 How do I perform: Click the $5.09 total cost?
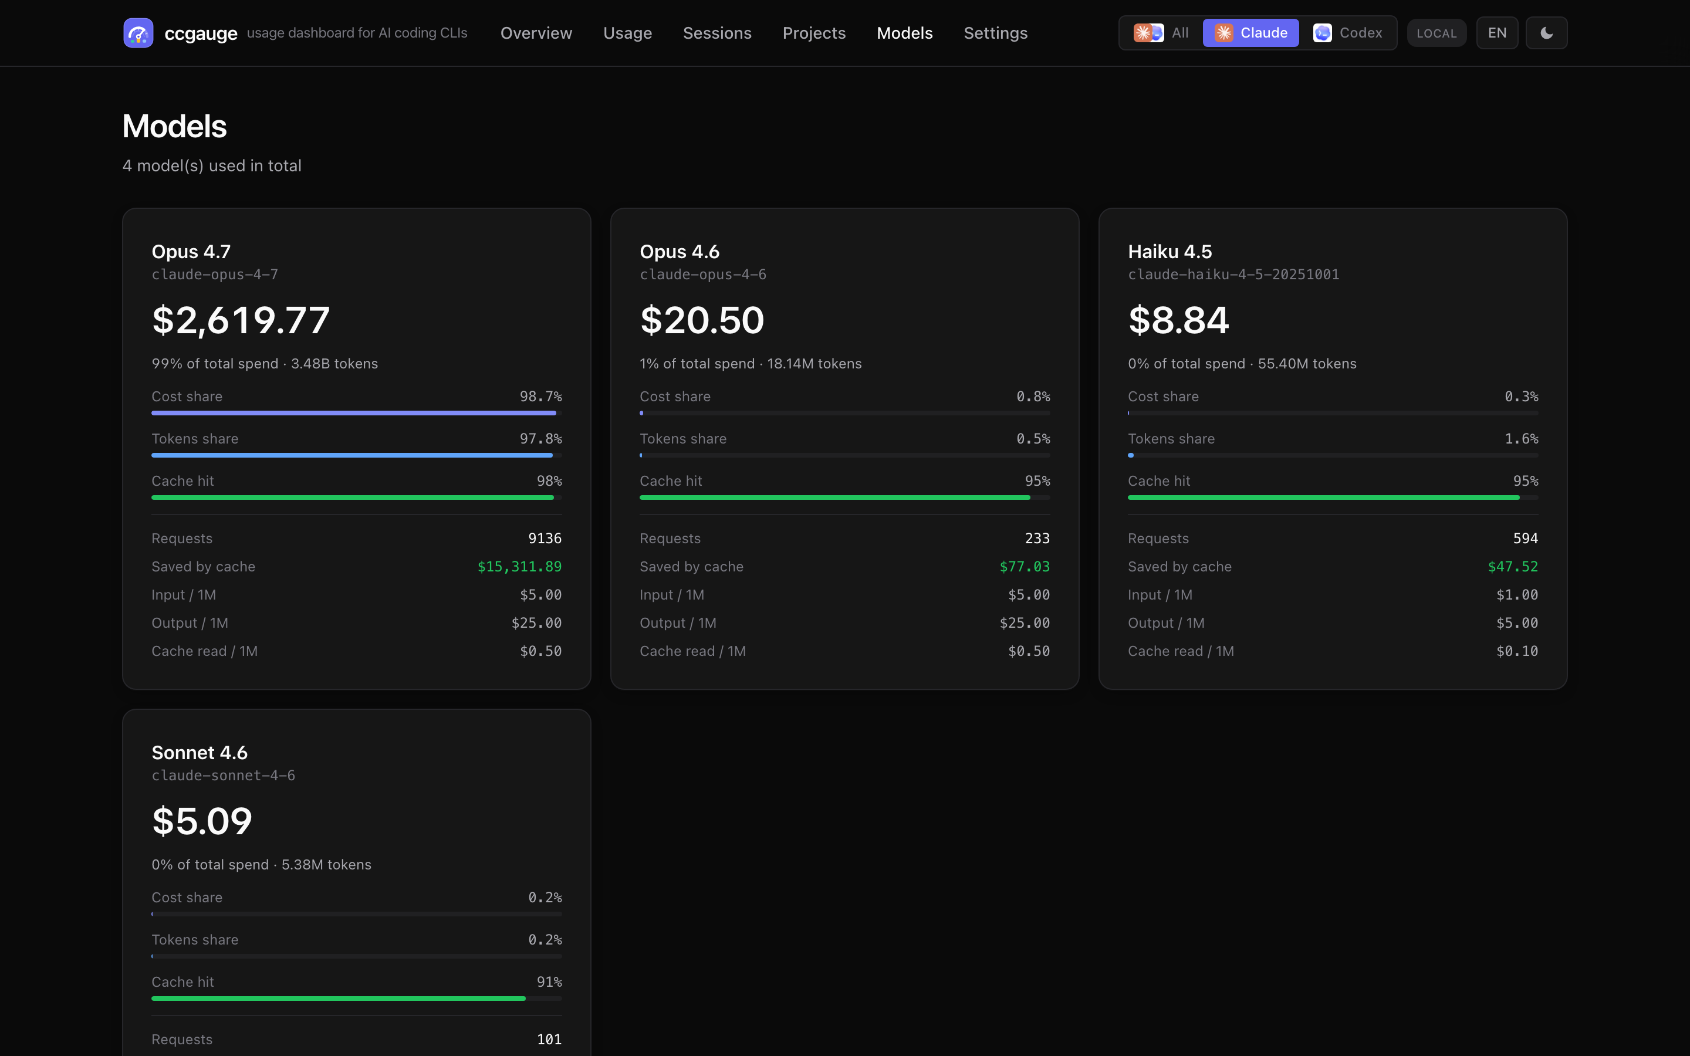point(202,821)
